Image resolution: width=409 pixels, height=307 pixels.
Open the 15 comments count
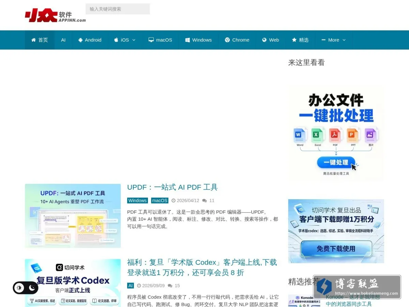click(x=177, y=286)
